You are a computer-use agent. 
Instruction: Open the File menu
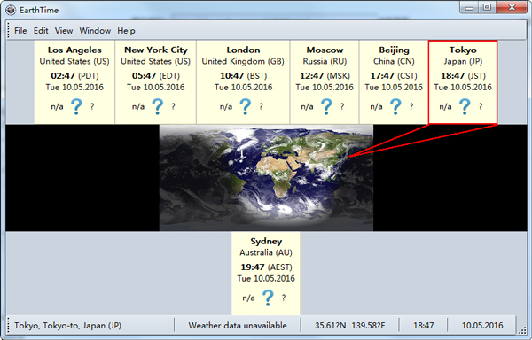coord(20,31)
